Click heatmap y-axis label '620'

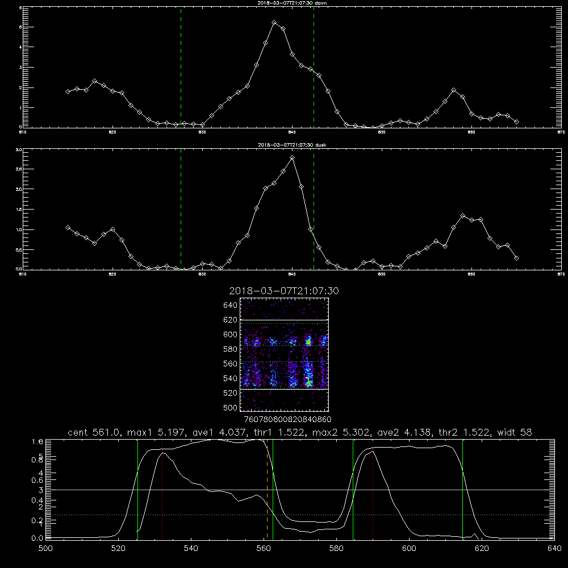pos(230,320)
